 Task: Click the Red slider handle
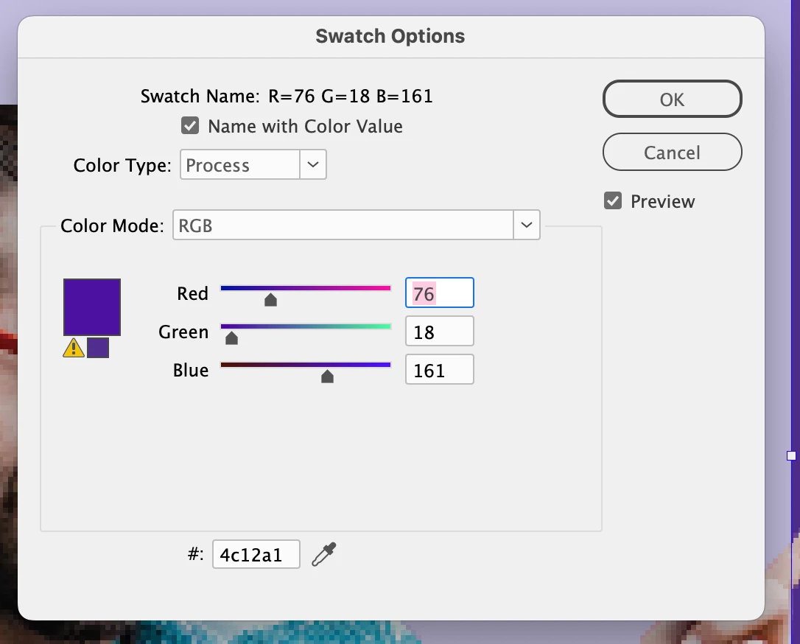[270, 299]
